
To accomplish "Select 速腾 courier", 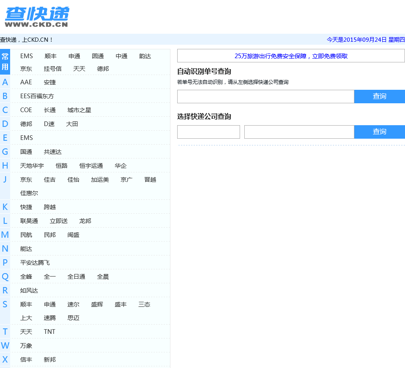I will pyautogui.click(x=50, y=318).
